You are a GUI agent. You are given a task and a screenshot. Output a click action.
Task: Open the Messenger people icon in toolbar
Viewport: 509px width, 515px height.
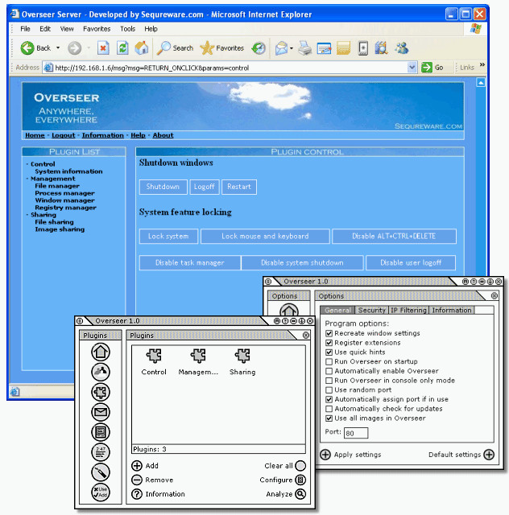[x=402, y=48]
